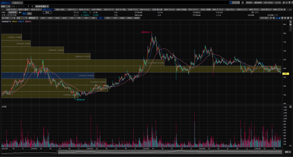
Task: Click the 銘柄登録 button
Action: tap(13, 12)
